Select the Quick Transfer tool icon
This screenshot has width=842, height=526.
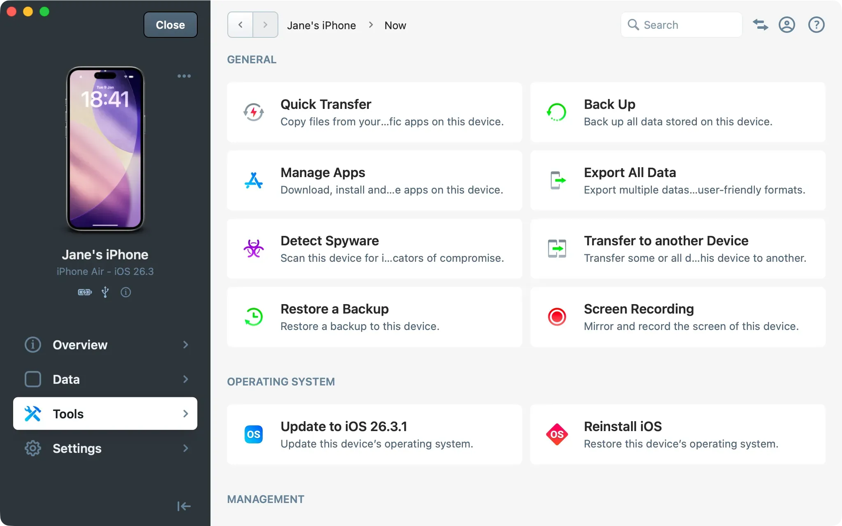[x=254, y=112]
